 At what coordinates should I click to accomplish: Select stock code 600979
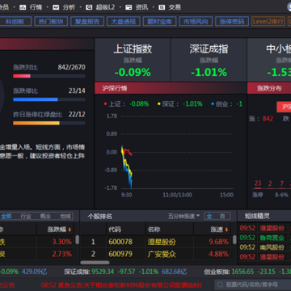[120, 254]
